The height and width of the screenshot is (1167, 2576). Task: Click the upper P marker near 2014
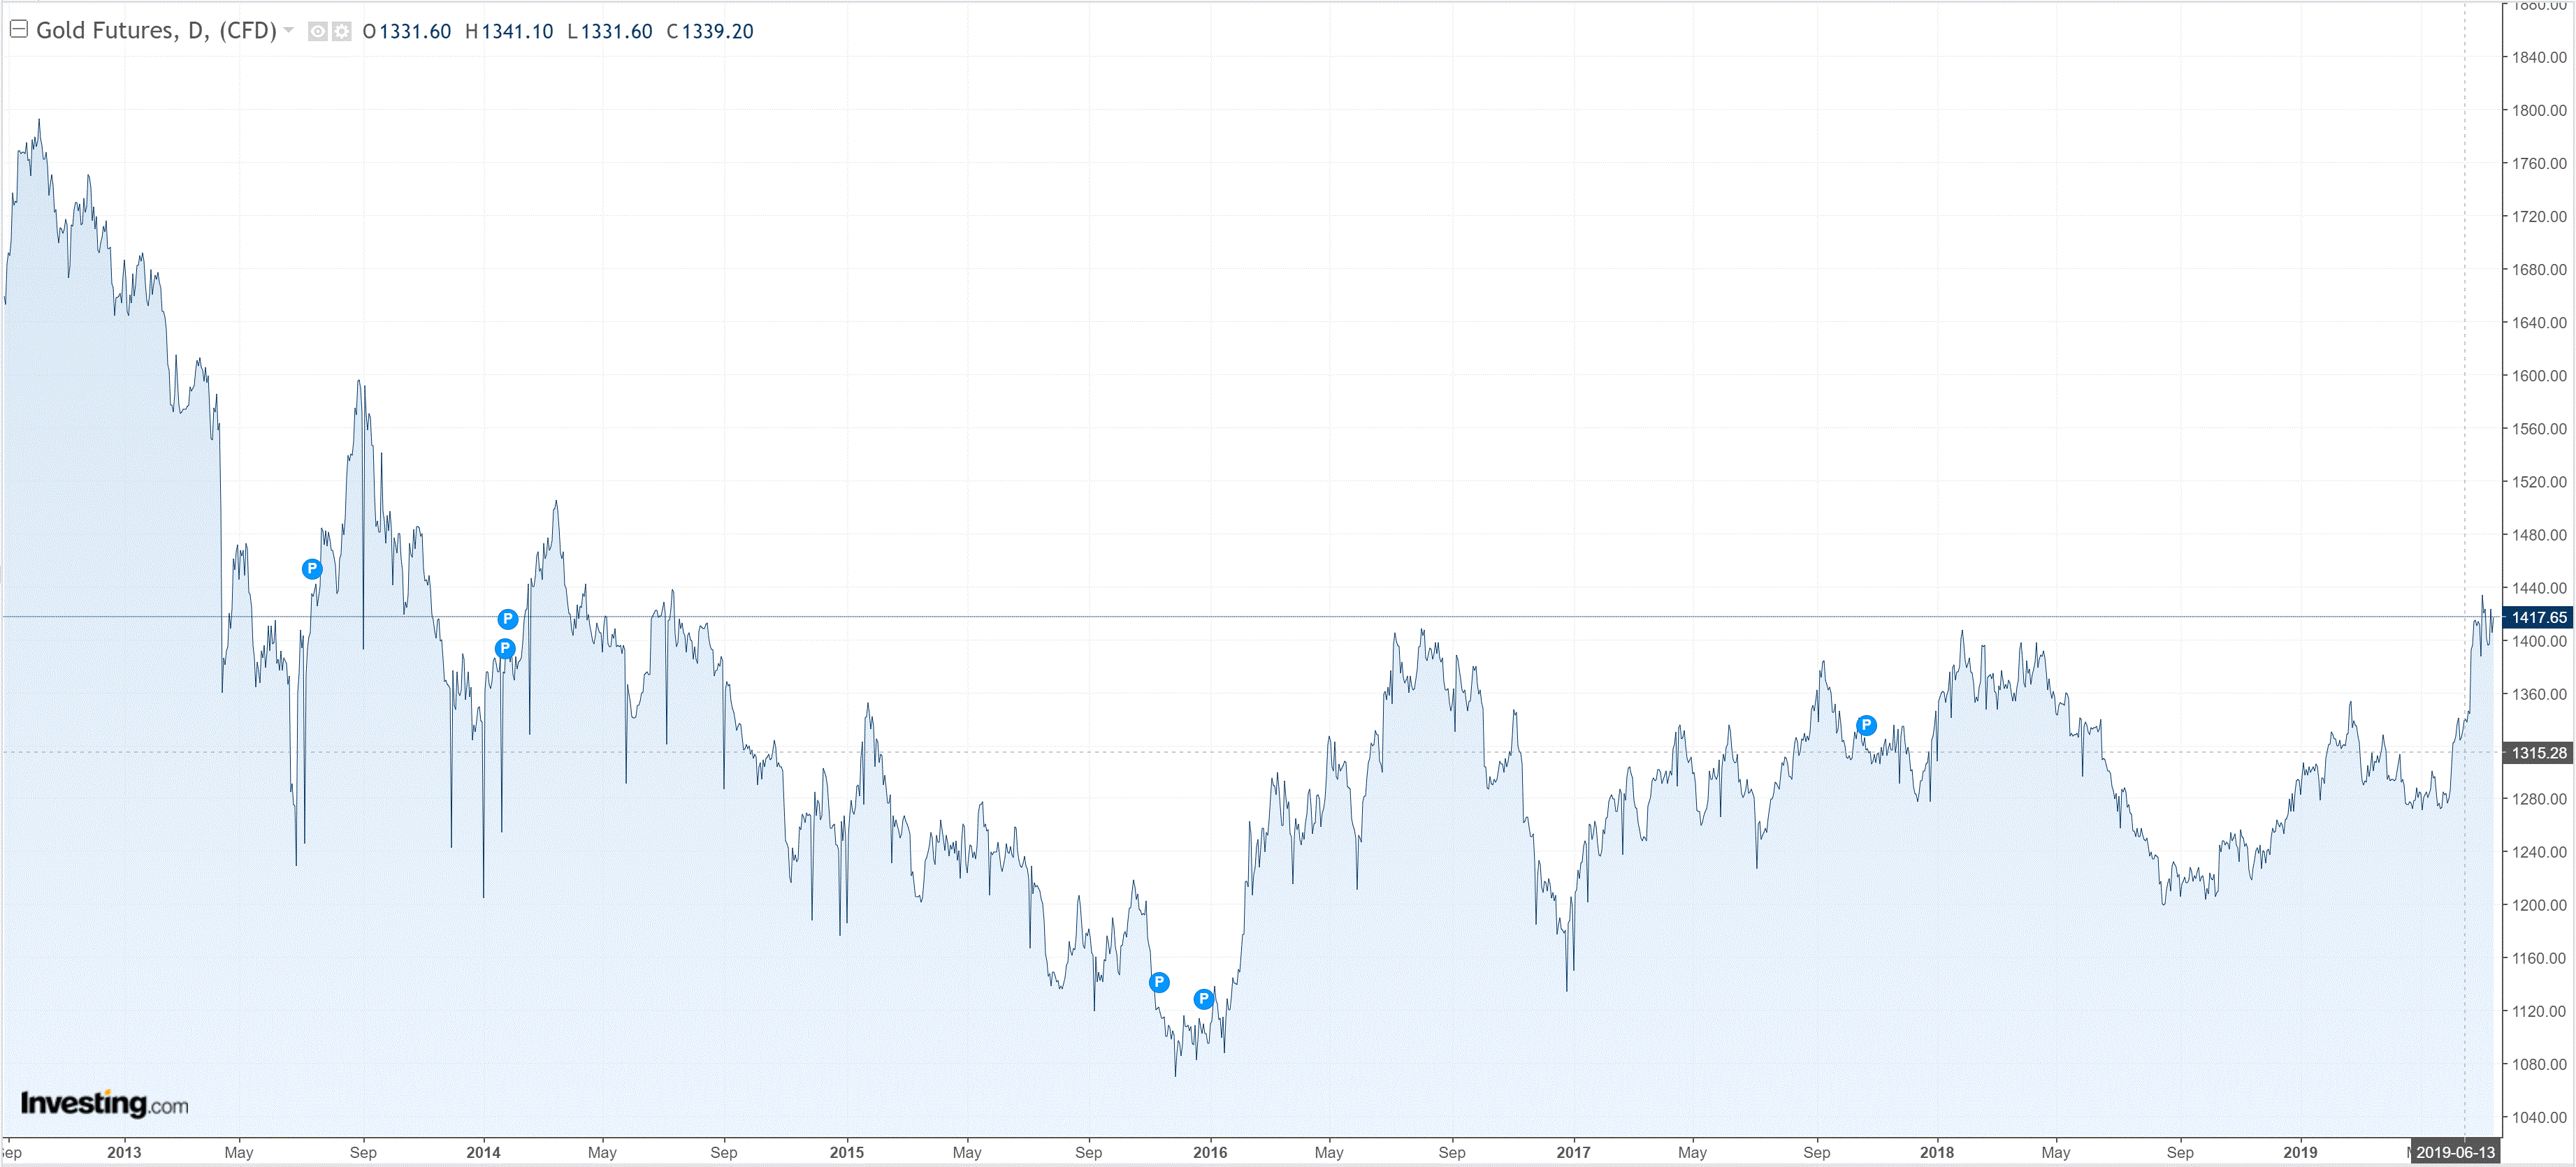[508, 619]
